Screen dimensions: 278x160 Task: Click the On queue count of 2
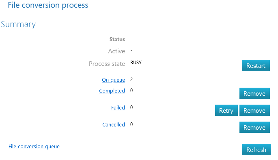point(131,80)
